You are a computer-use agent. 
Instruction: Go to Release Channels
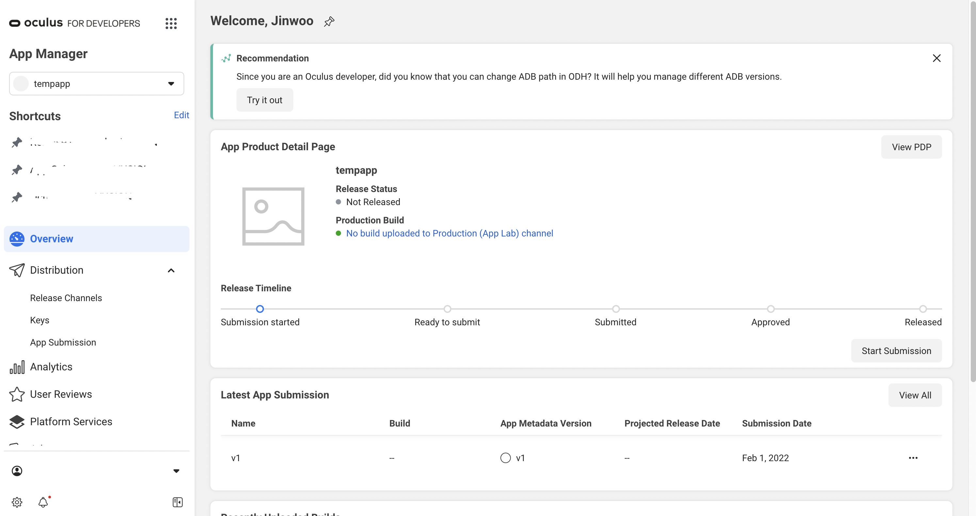[66, 298]
